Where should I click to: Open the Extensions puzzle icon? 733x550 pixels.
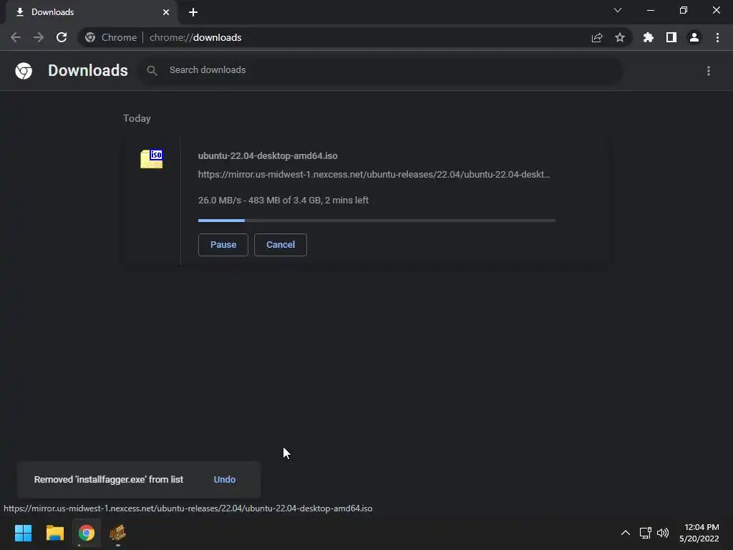click(649, 37)
